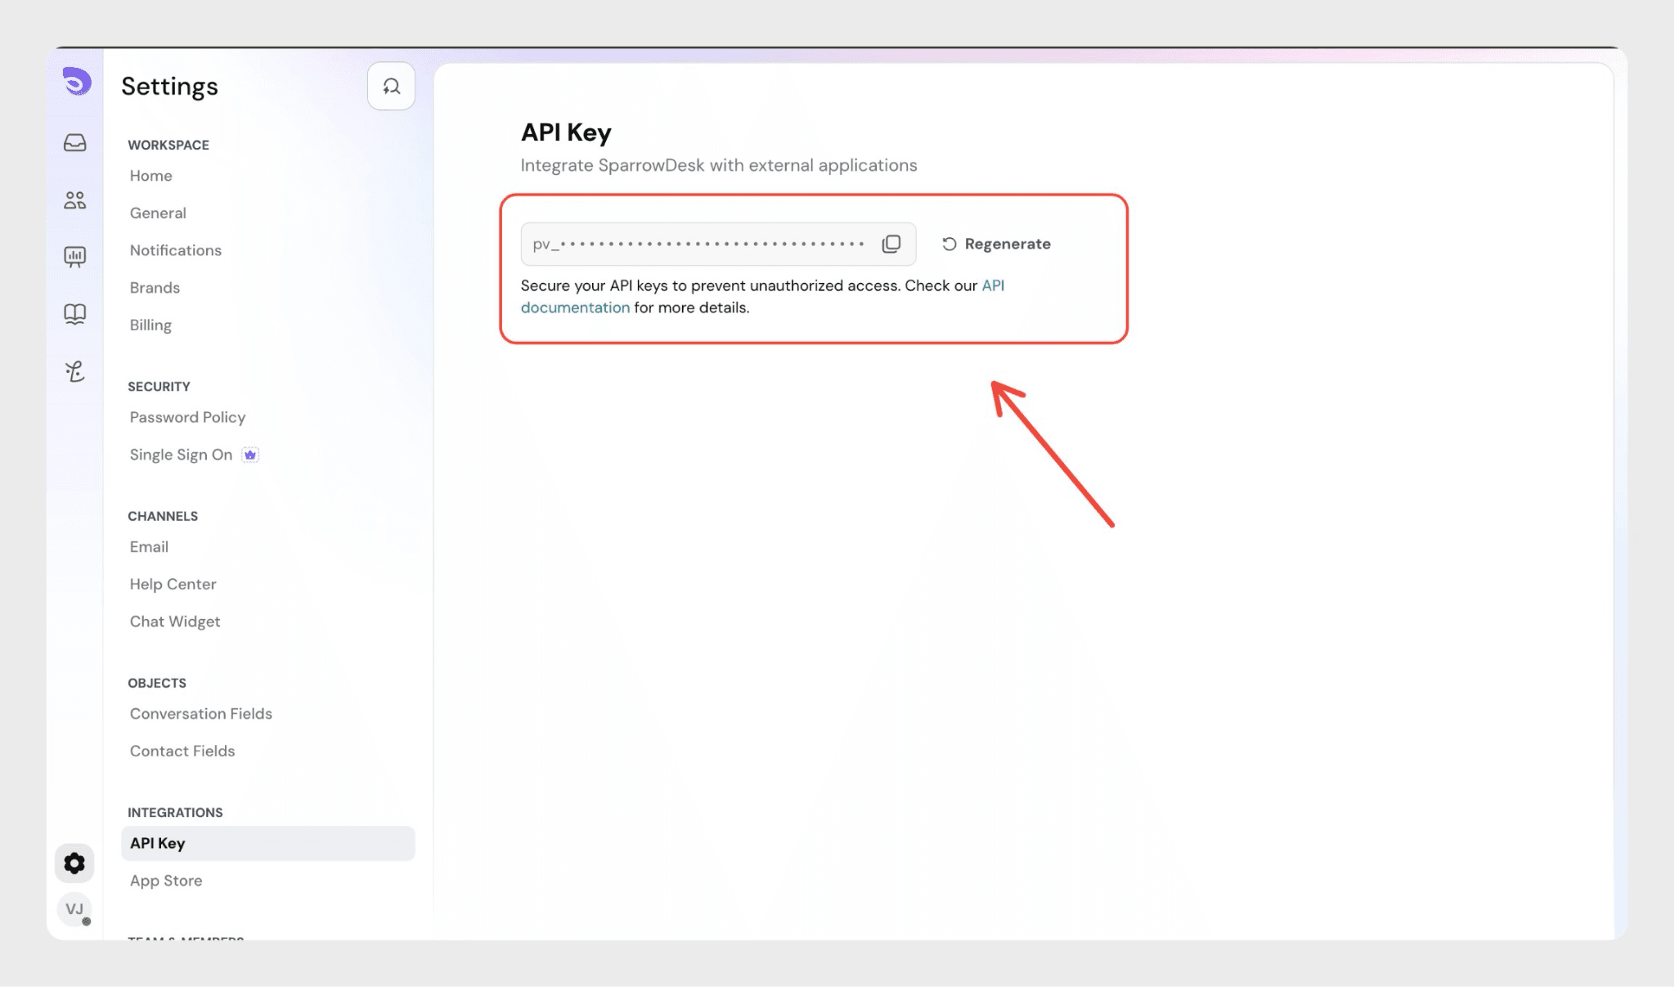The width and height of the screenshot is (1675, 987).
Task: Select Password Policy under Security
Action: point(187,417)
